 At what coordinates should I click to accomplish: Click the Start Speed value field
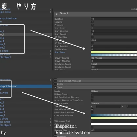pyautogui.click(x=114, y=34)
